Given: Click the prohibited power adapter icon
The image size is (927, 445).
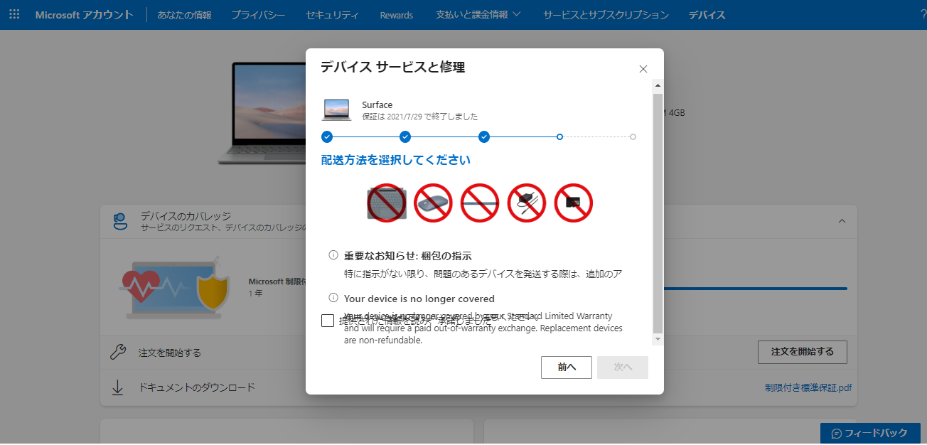Looking at the screenshot, I should 527,203.
